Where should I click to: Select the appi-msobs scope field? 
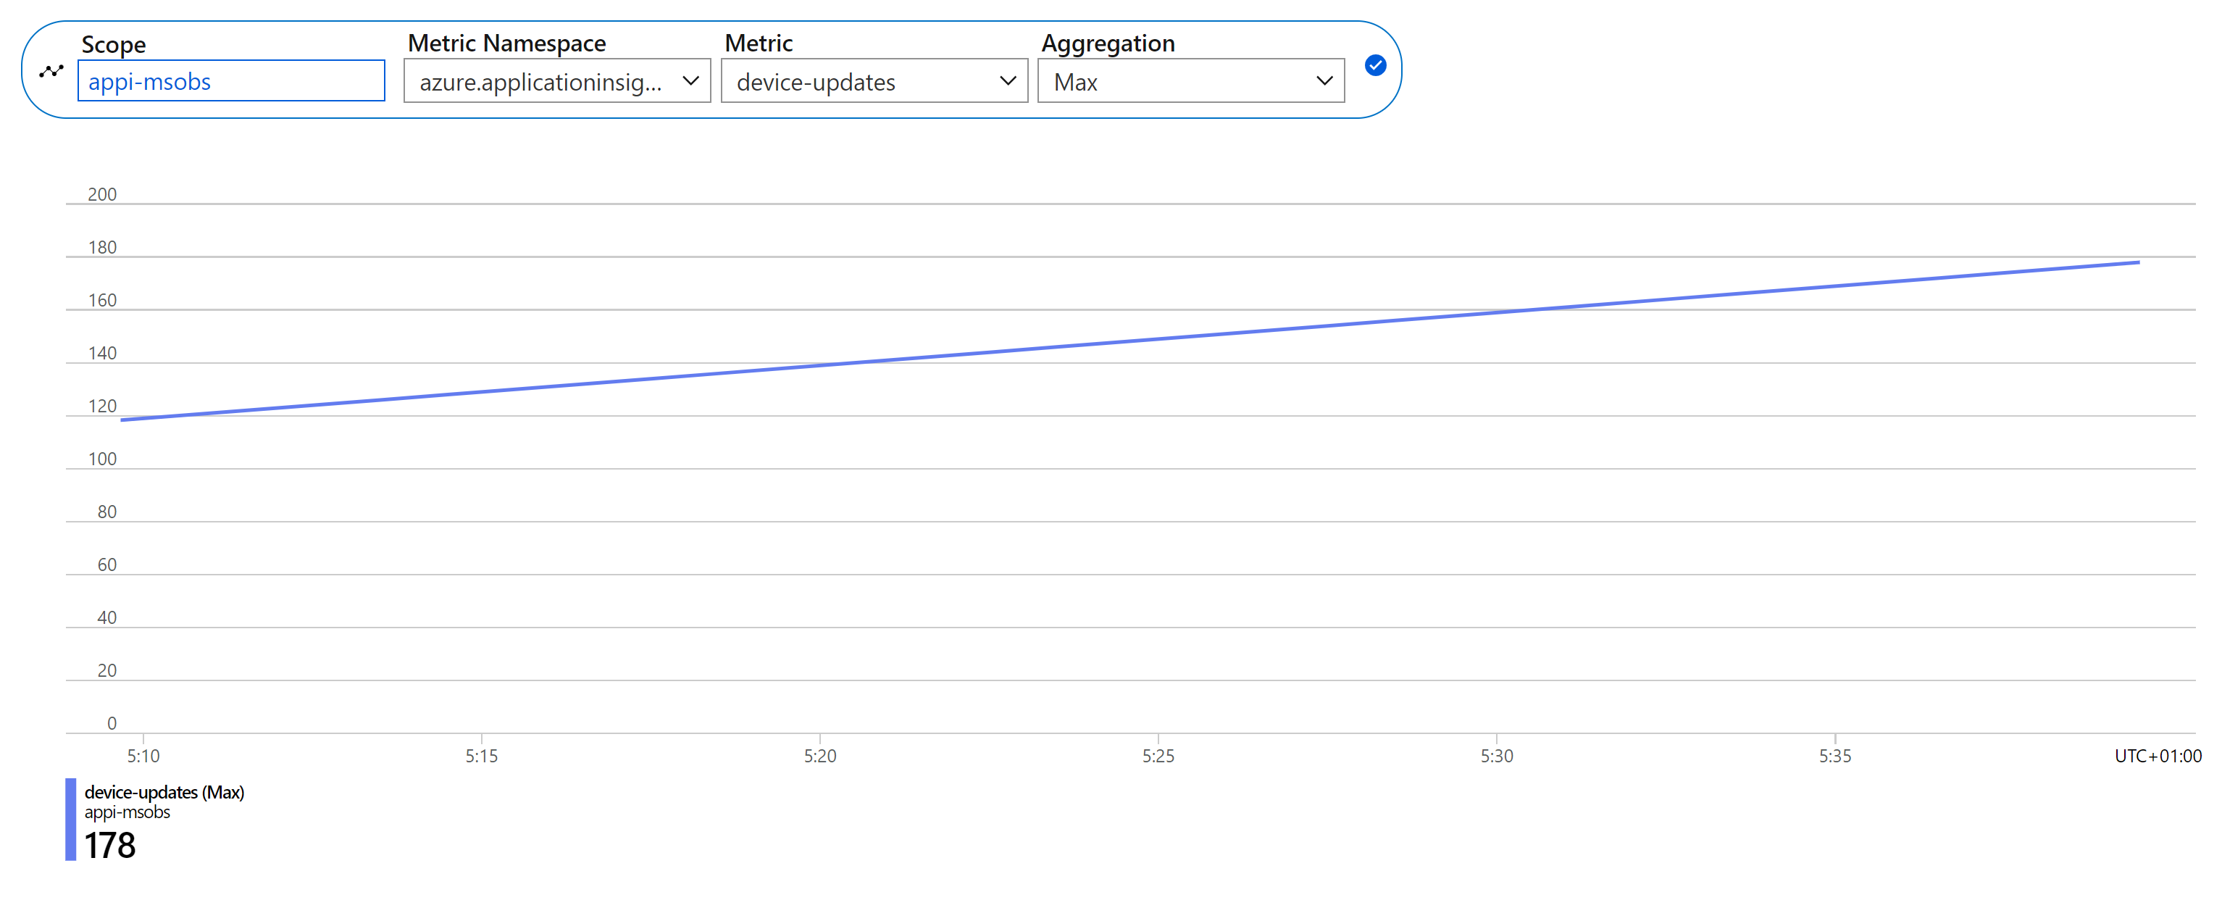(231, 81)
